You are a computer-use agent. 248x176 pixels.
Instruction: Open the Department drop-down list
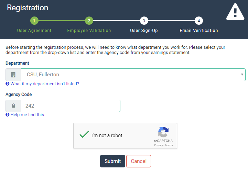click(133, 75)
